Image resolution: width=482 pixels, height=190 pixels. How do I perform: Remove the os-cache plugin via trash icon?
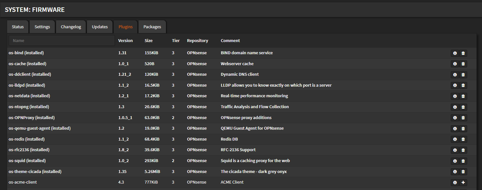[463, 64]
